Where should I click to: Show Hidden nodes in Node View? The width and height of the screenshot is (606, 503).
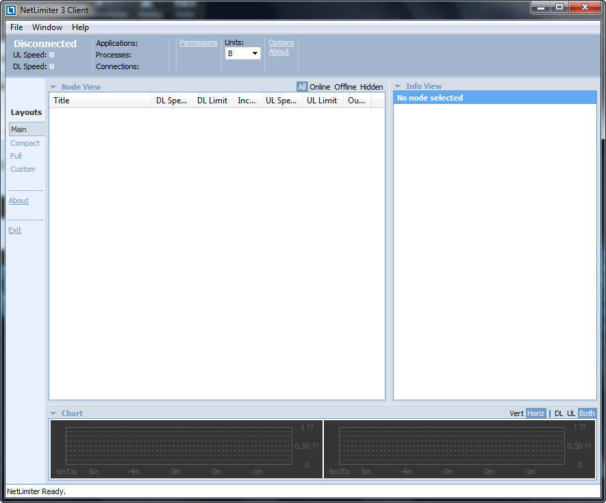coord(370,86)
